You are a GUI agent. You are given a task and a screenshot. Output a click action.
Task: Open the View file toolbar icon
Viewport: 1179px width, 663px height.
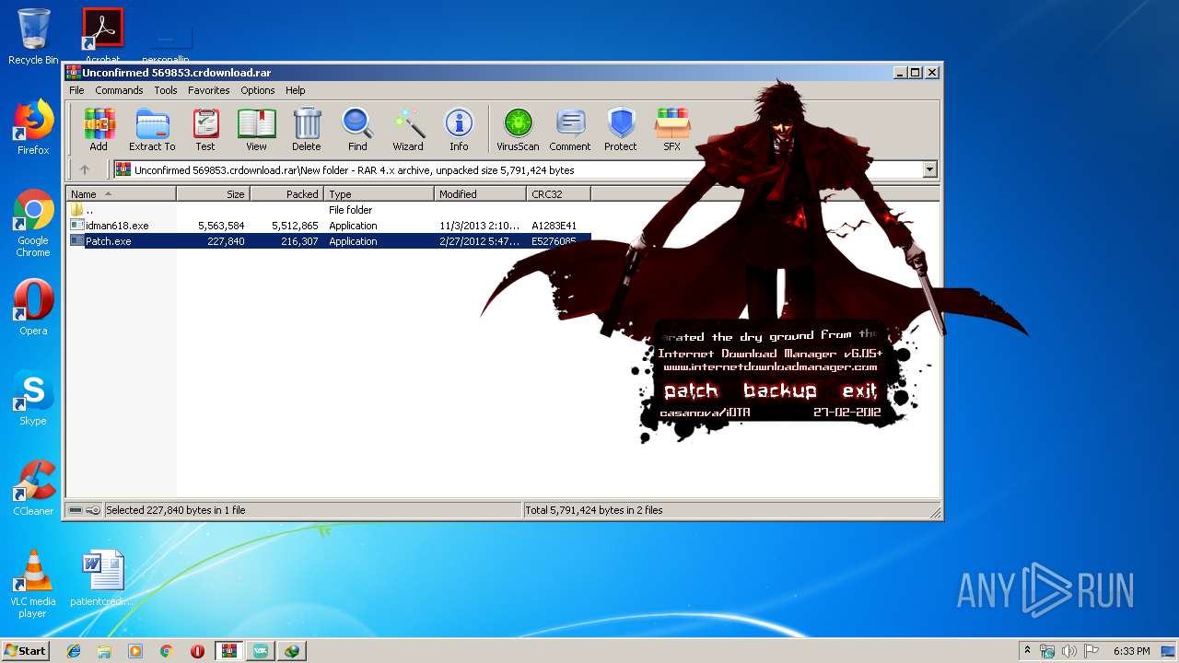(x=256, y=129)
